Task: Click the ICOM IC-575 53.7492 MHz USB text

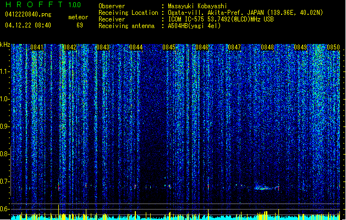Action: pyautogui.click(x=221, y=19)
